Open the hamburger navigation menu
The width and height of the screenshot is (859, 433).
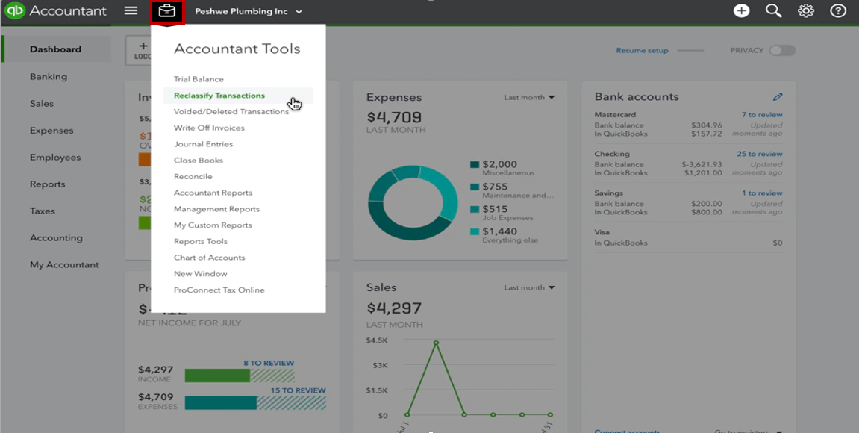tap(131, 11)
